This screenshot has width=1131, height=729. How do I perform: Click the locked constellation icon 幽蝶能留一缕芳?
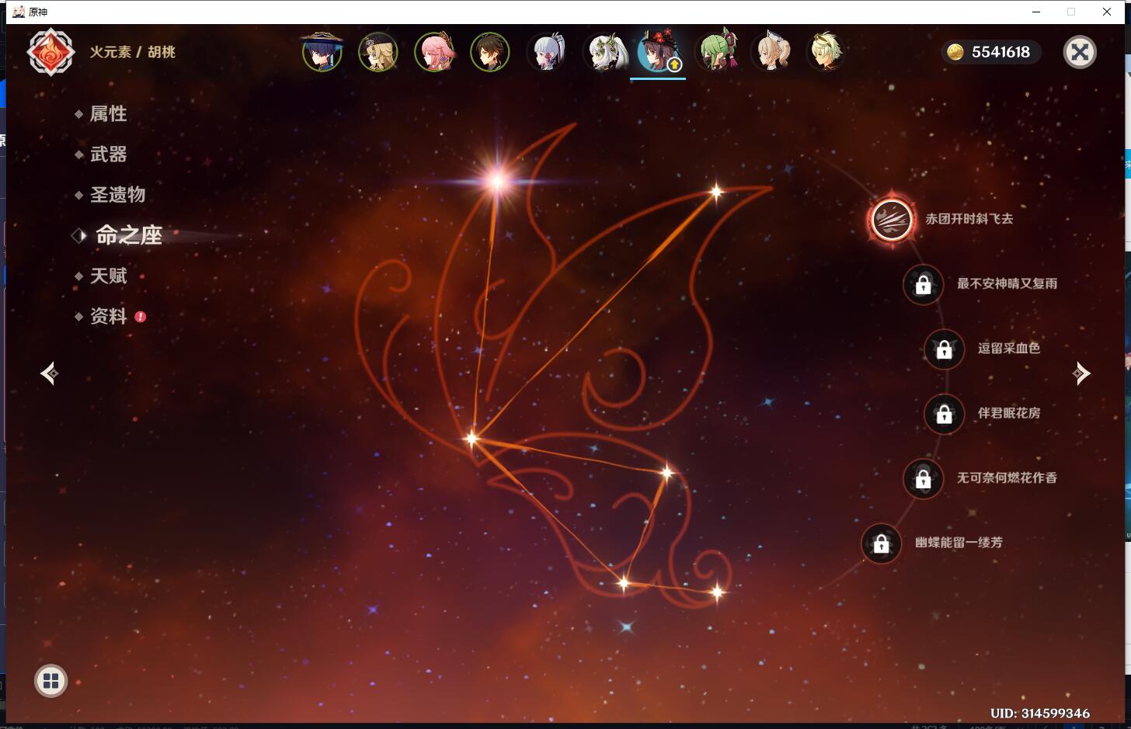click(881, 543)
